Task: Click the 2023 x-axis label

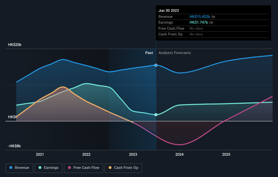Action: pos(133,155)
